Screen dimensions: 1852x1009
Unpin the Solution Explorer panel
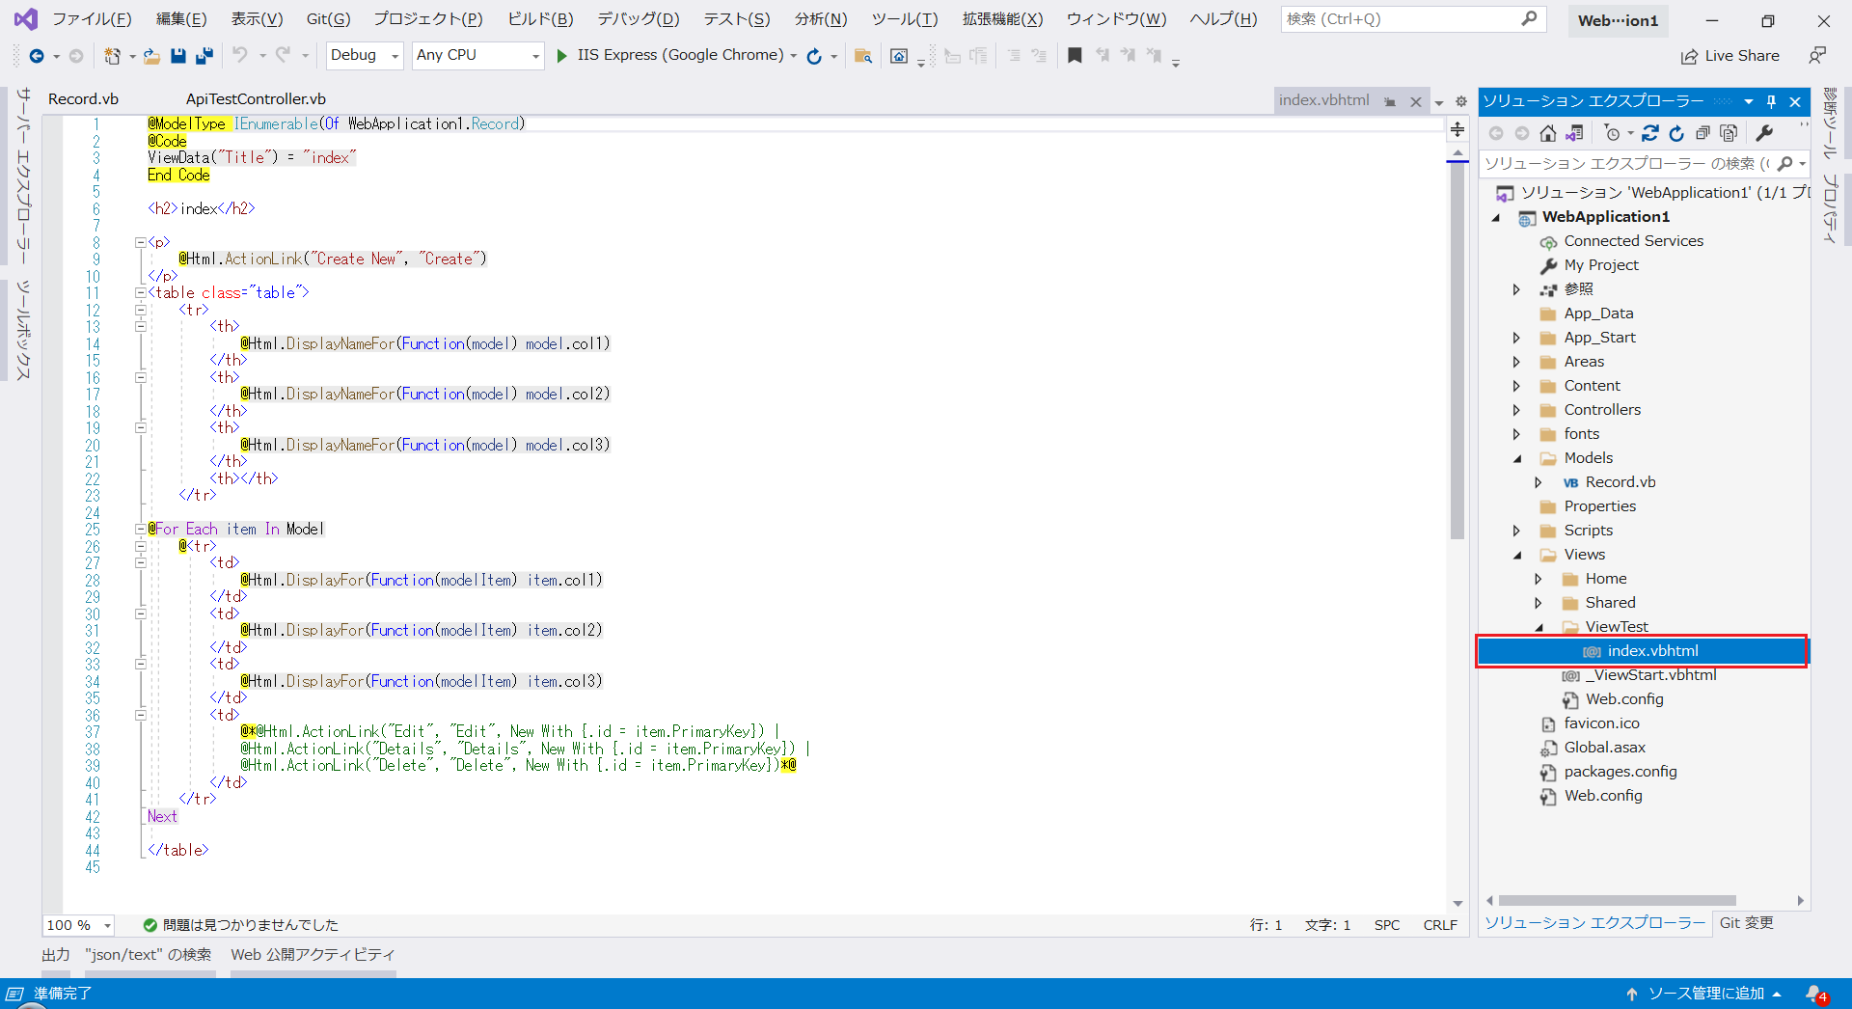pyautogui.click(x=1771, y=101)
